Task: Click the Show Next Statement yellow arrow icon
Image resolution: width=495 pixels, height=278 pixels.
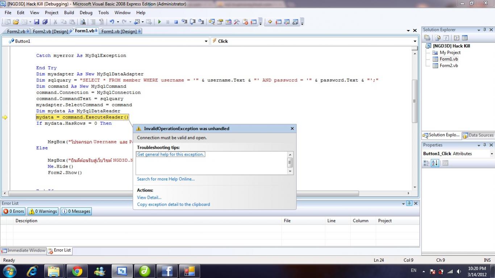Action: tap(270, 22)
